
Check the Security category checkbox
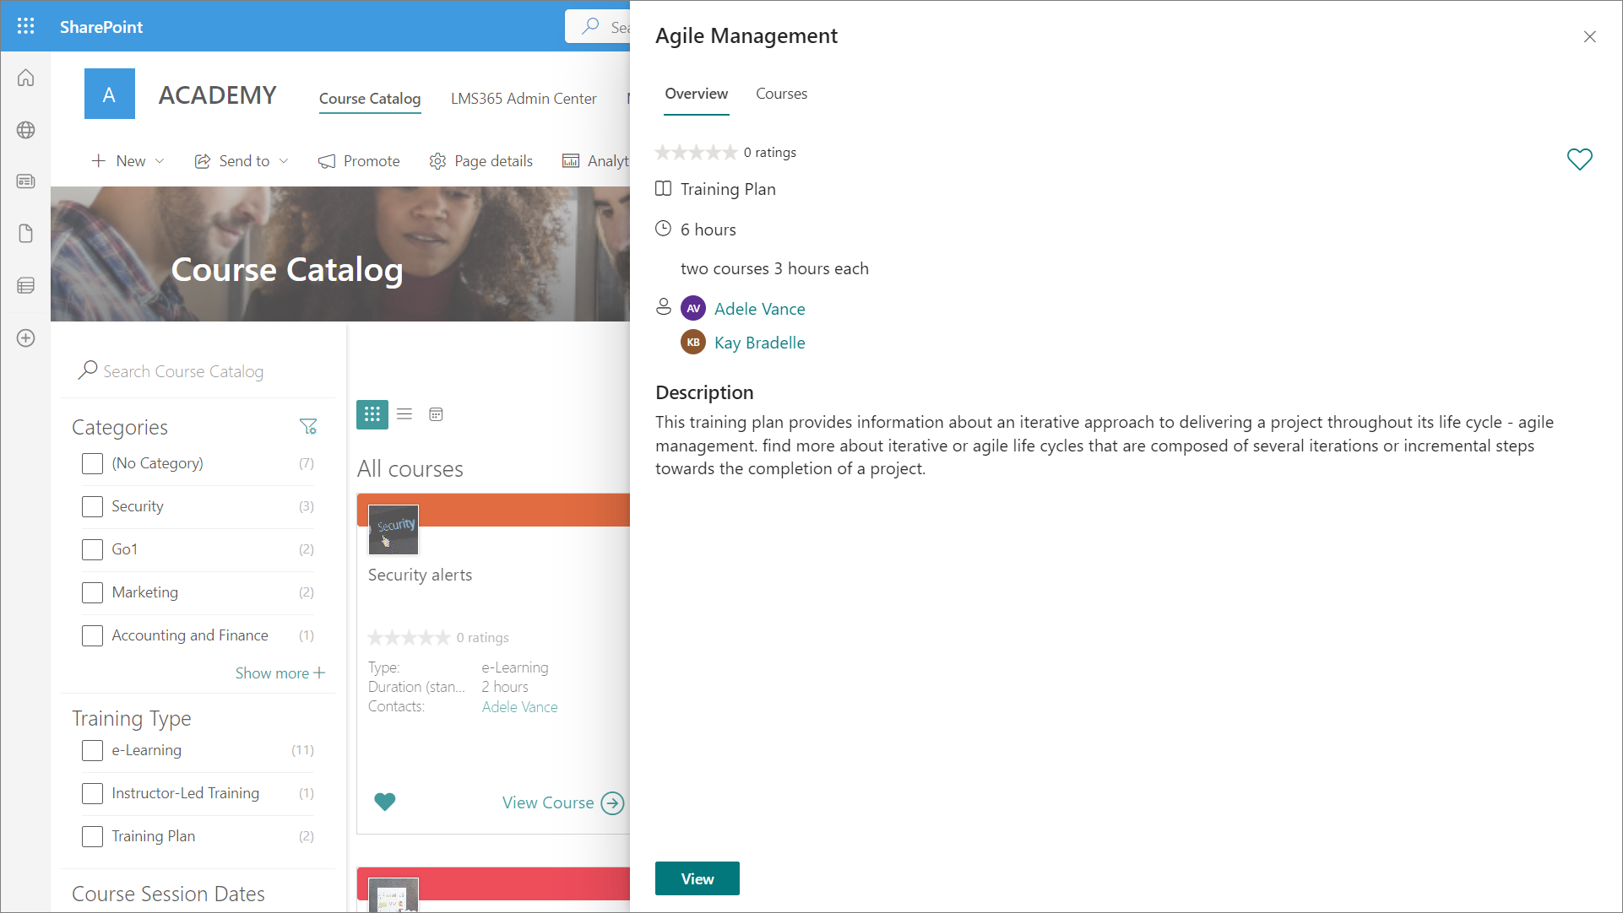[92, 506]
